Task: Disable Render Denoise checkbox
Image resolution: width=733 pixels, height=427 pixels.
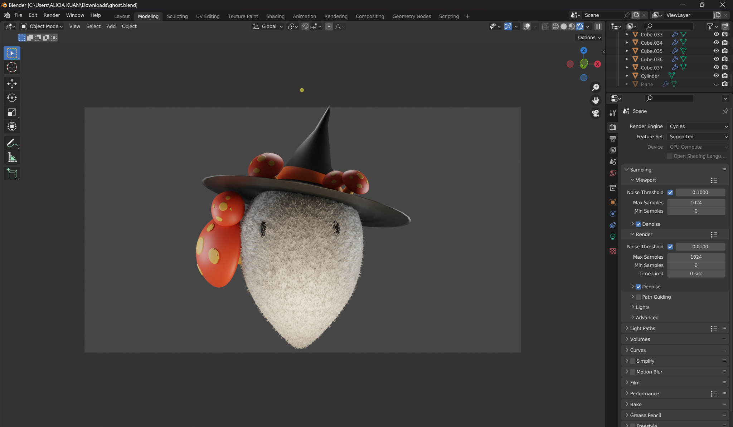Action: [x=639, y=287]
